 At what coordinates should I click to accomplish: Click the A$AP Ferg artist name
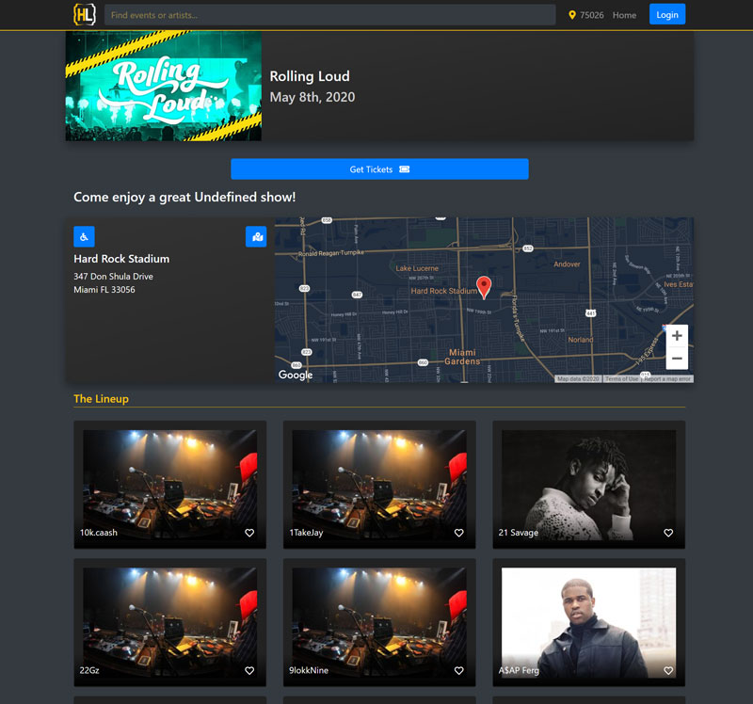[519, 670]
